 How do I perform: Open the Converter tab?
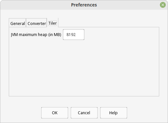pyautogui.click(x=37, y=23)
